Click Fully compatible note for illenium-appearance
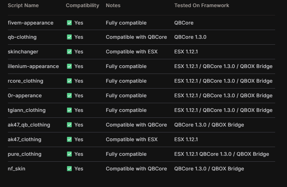287x187 pixels. 126,66
